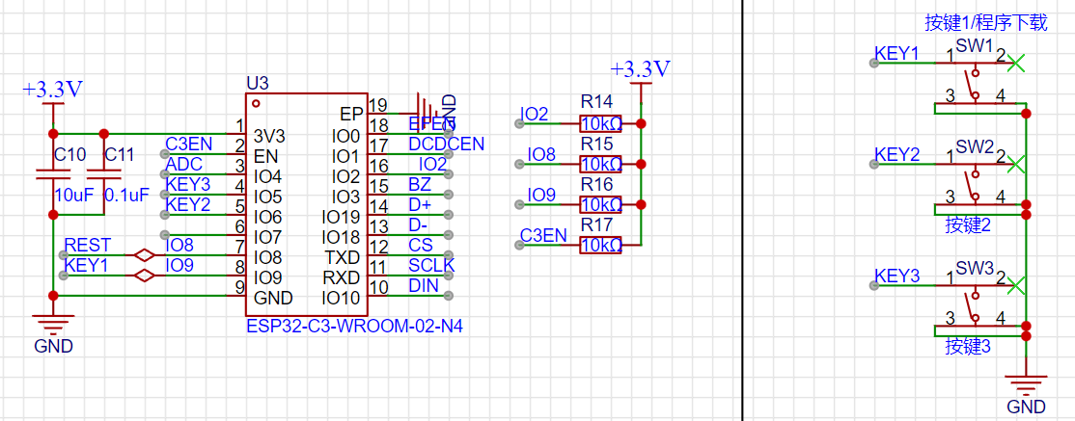Click the no-connect X at SW2 pin 2
Viewport: 1075px width, 421px height.
coord(1017,164)
